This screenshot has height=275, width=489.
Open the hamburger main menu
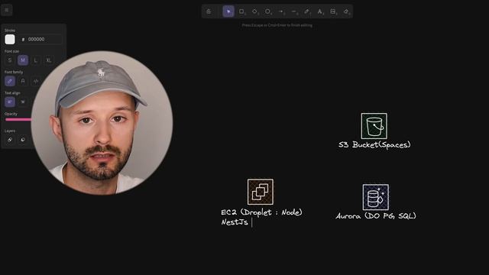pos(7,10)
